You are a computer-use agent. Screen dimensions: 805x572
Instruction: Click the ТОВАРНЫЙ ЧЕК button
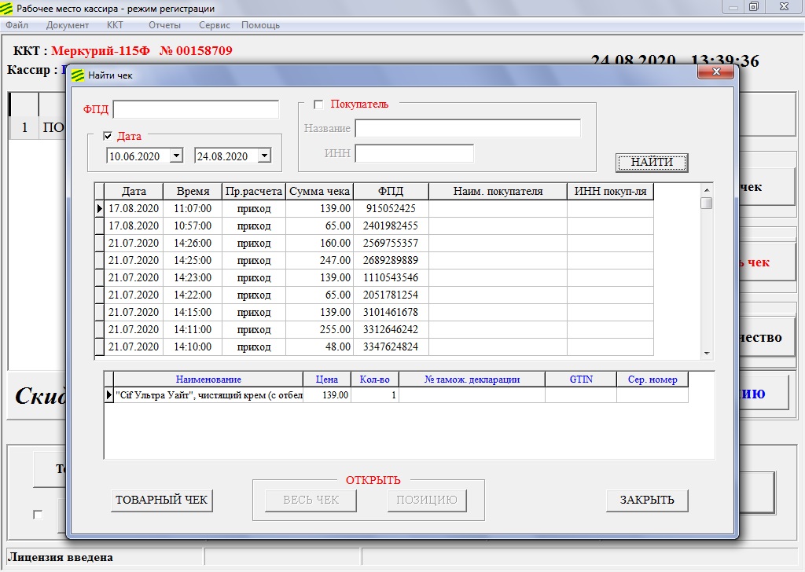[x=162, y=500]
